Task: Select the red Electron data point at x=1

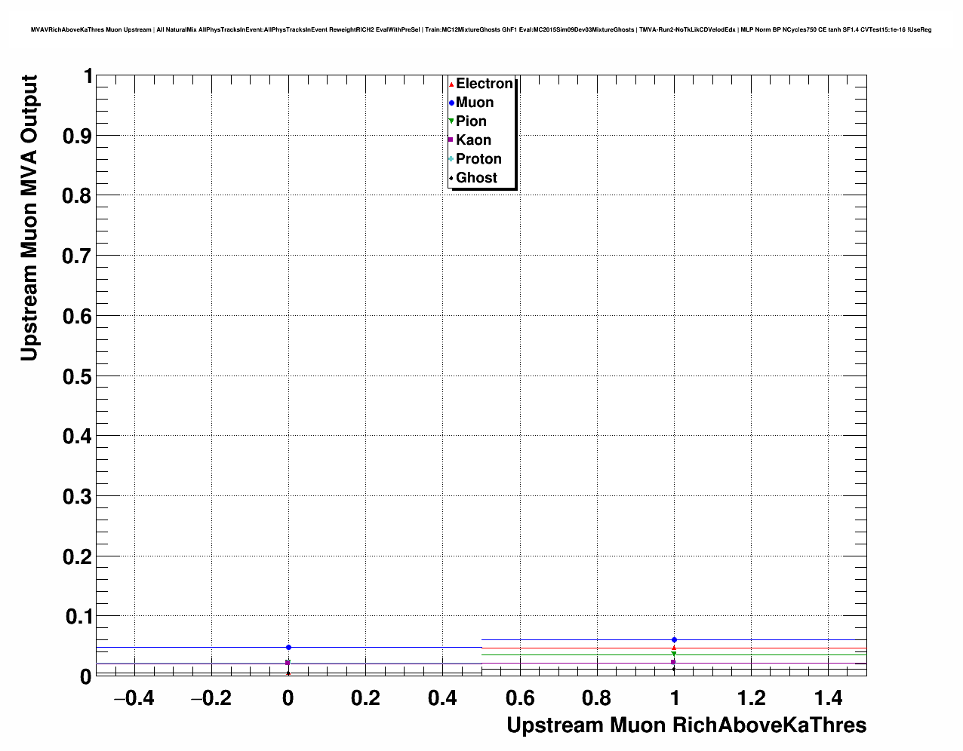Action: [674, 648]
